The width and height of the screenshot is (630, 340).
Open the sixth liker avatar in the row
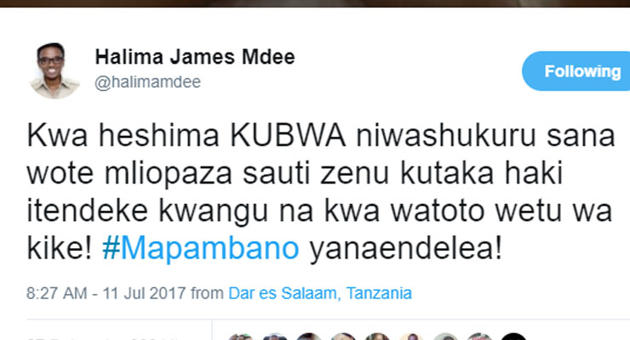click(411, 337)
